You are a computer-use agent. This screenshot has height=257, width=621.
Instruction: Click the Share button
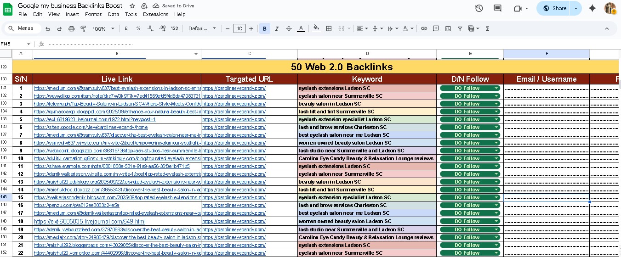coord(554,8)
